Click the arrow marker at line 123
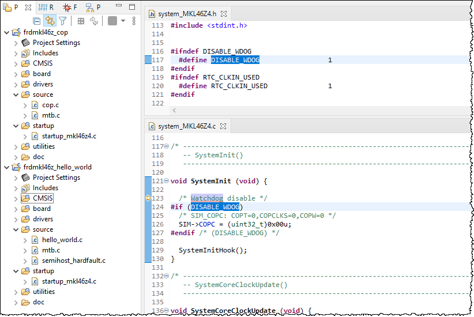Screen dimensions: 474x317 148,198
